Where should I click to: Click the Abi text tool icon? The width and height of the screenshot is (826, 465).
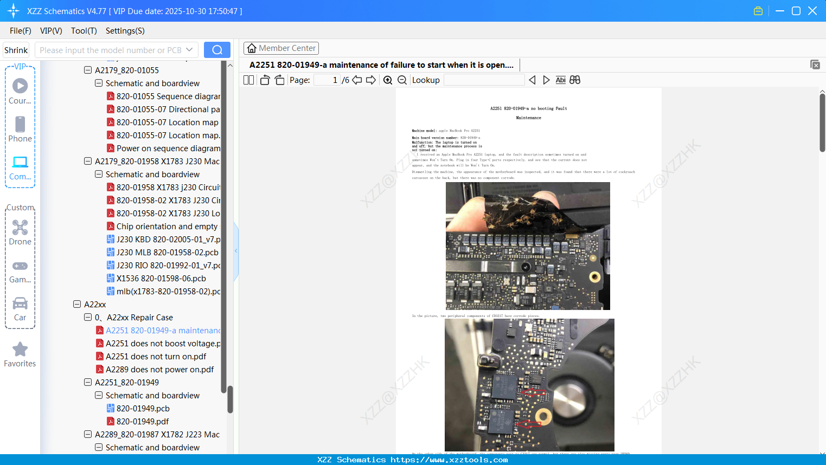(x=561, y=80)
